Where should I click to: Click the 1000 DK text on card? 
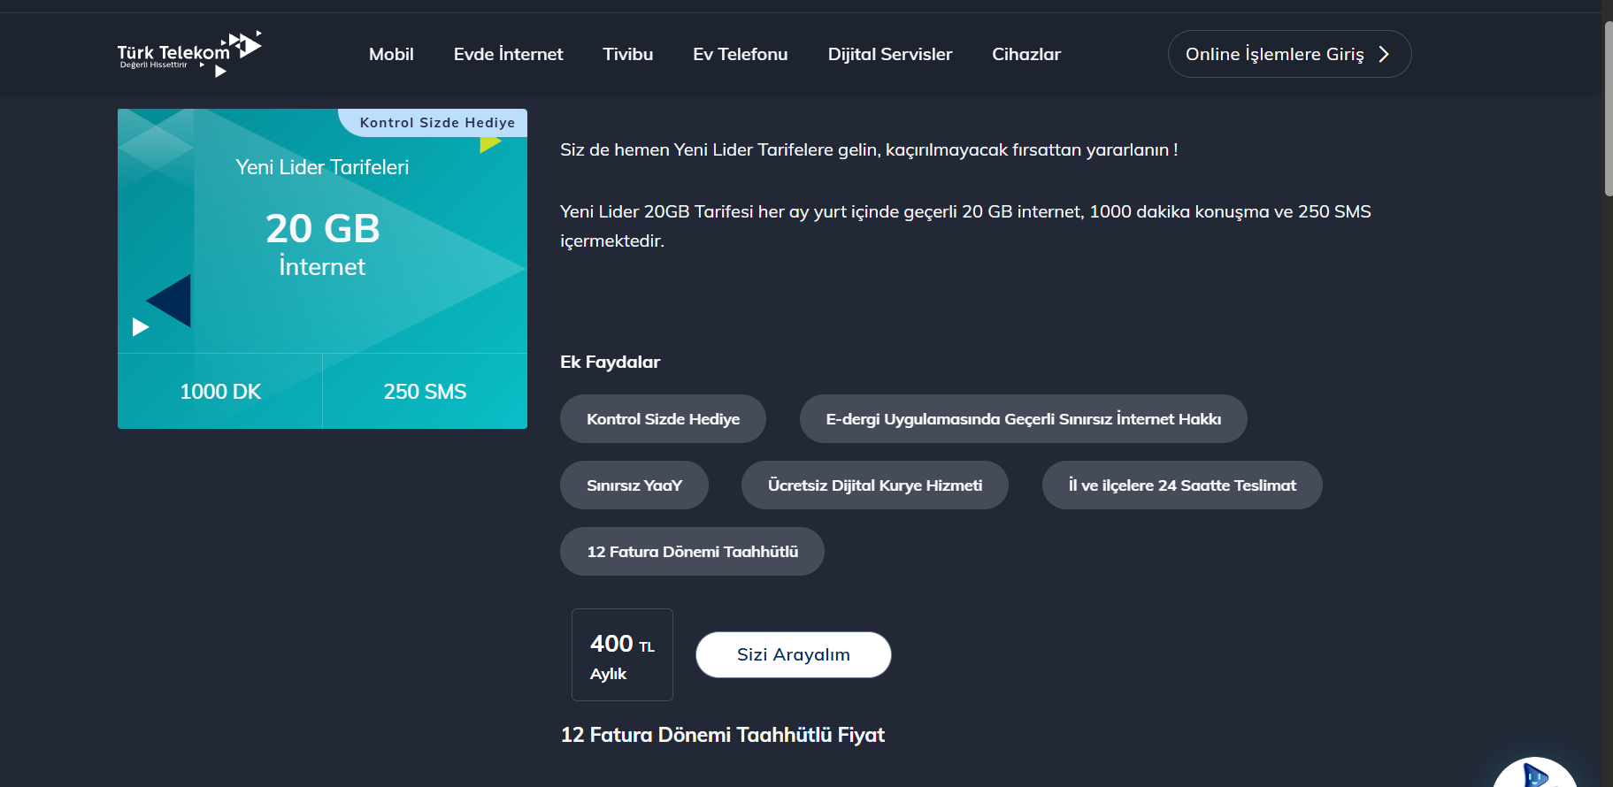tap(220, 392)
